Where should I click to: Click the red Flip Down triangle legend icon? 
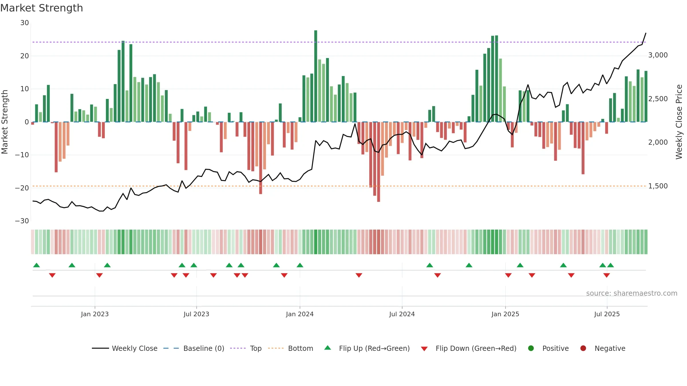424,349
